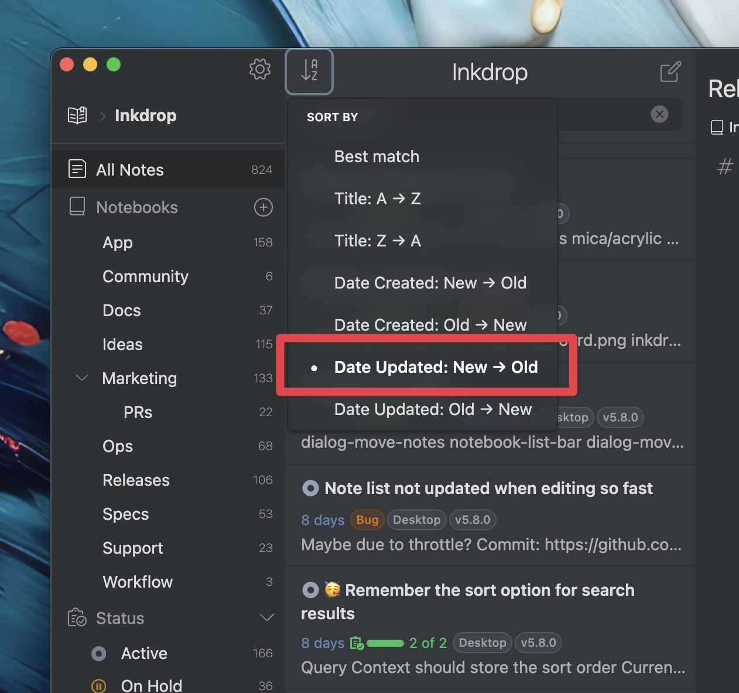
Task: Sort by Title: A → Z
Action: (377, 198)
